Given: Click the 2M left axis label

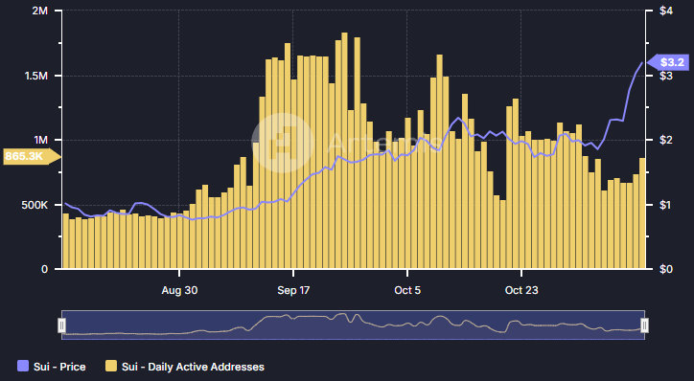Looking at the screenshot, I should pos(40,11).
